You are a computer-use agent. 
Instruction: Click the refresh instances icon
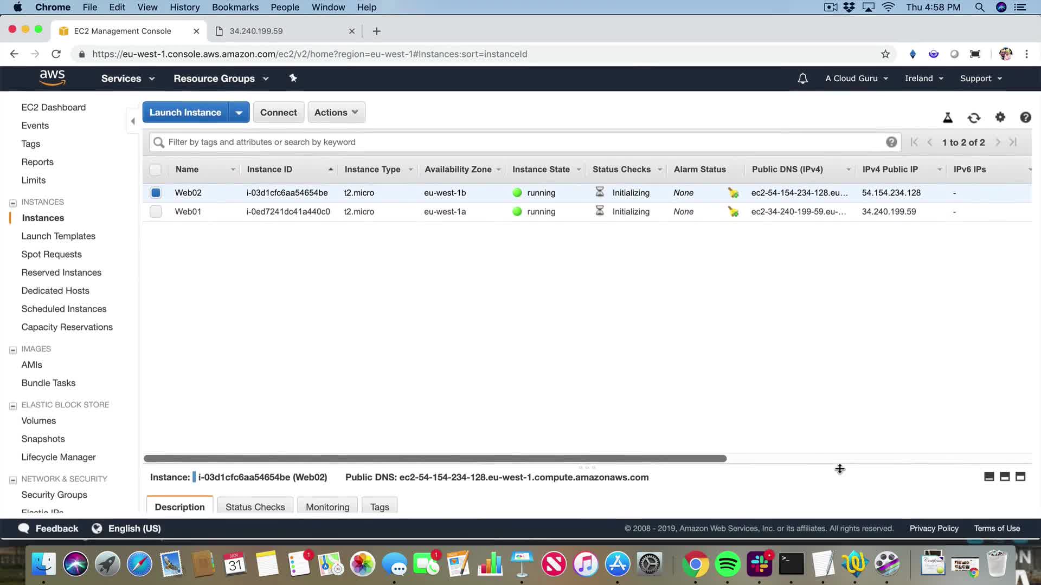[974, 118]
